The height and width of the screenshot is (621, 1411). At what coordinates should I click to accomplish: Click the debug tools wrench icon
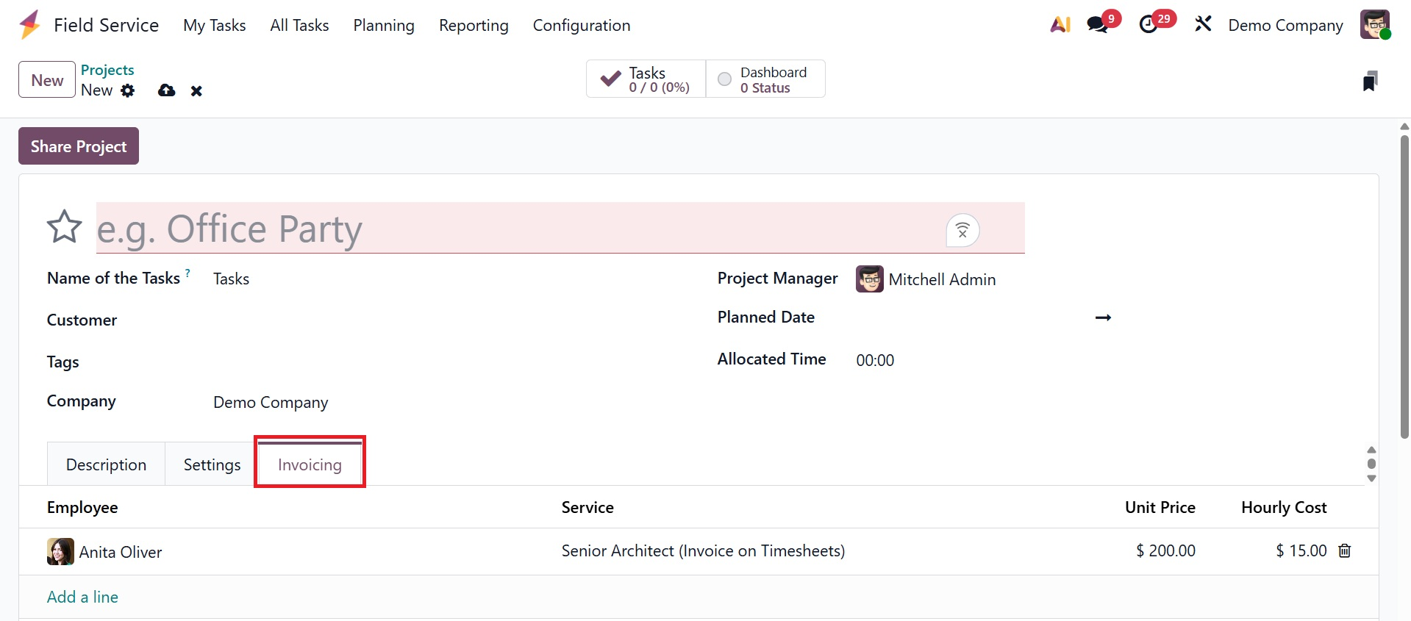[1203, 25]
